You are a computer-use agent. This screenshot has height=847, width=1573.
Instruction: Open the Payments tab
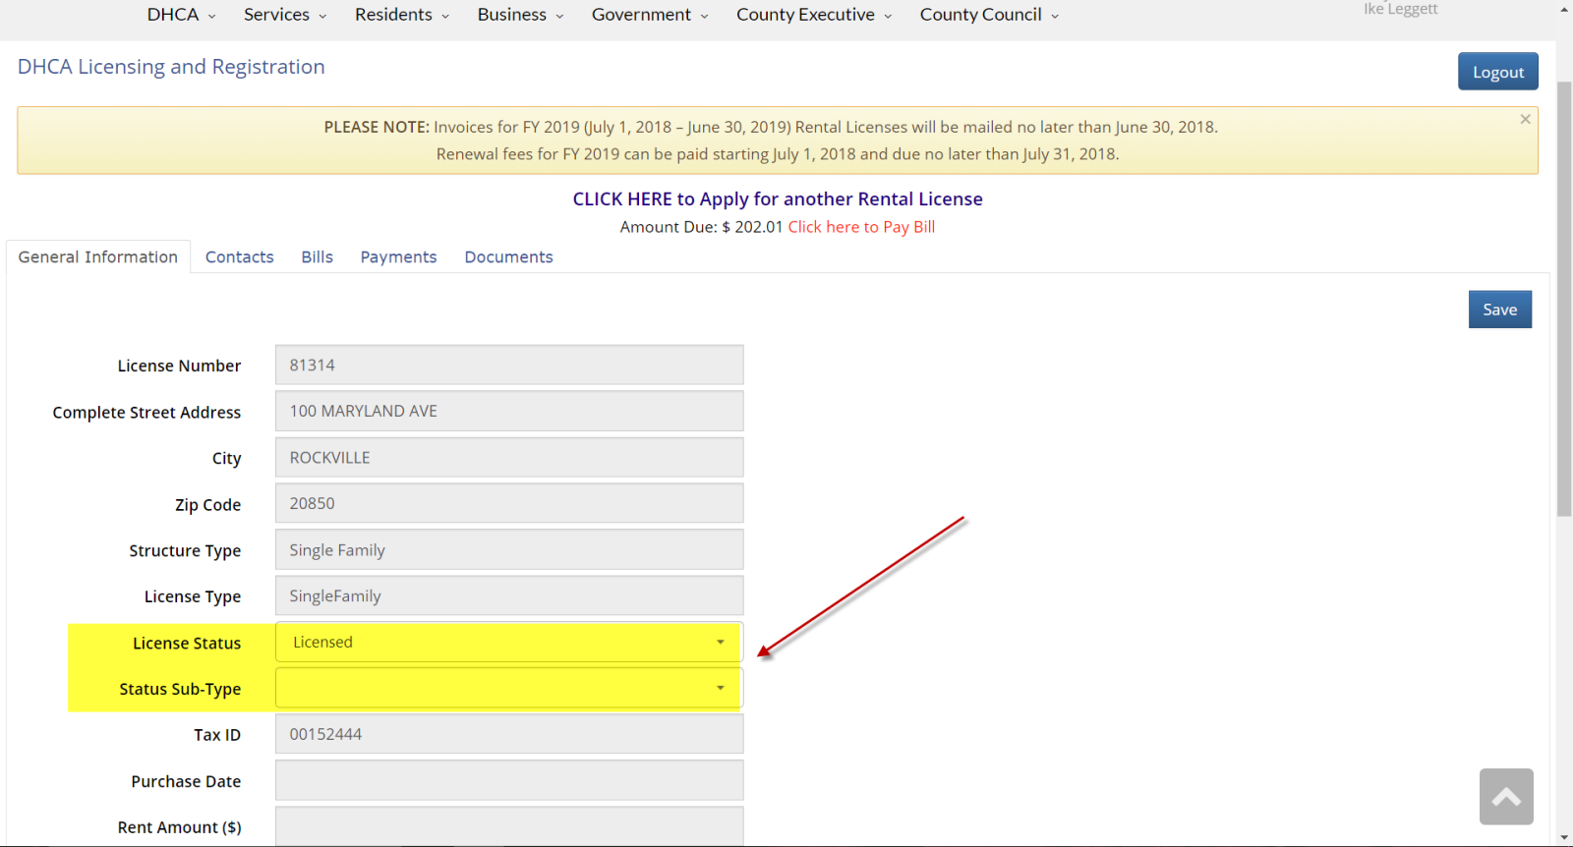[x=398, y=257]
